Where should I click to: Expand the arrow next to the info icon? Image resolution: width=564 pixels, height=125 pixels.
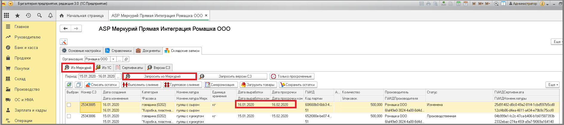pyautogui.click(x=548, y=4)
